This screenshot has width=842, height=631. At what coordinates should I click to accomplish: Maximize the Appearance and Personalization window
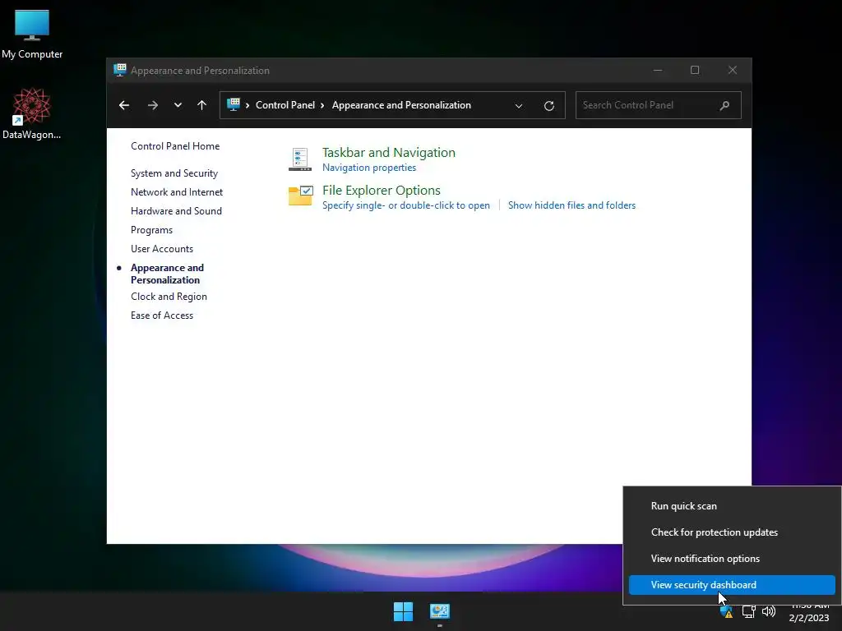coord(695,71)
